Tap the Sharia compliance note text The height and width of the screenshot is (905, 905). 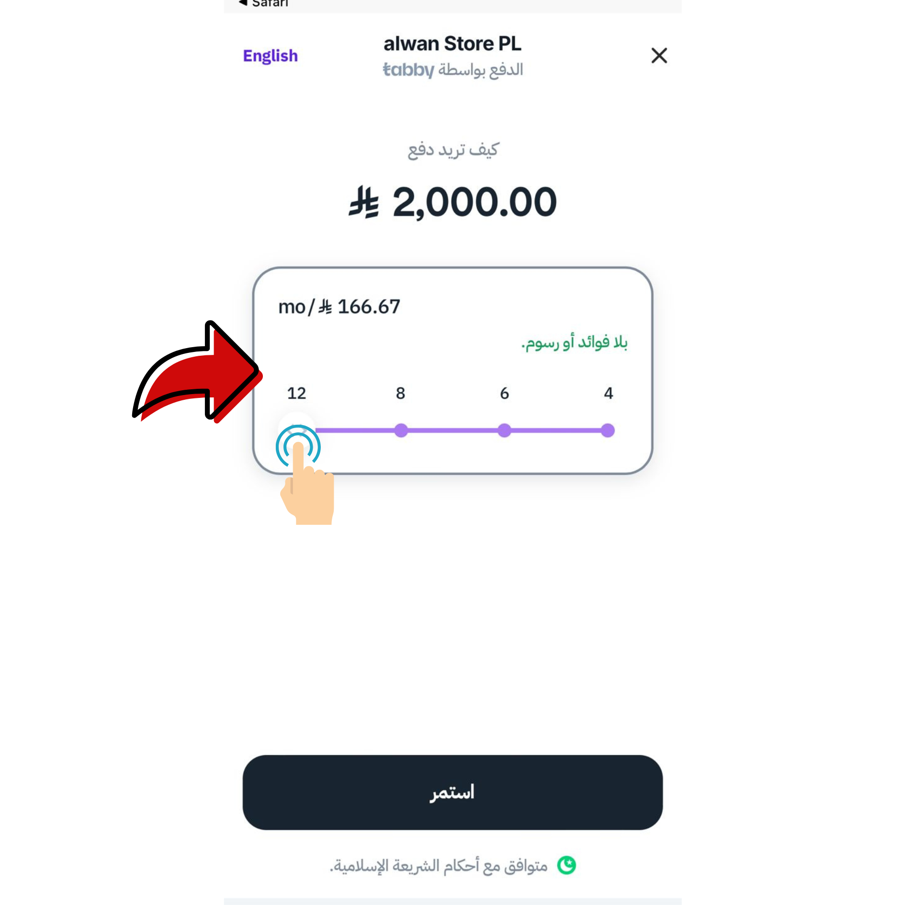pyautogui.click(x=439, y=866)
